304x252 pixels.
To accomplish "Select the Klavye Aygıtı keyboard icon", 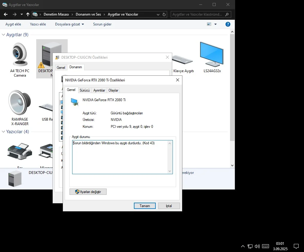I will 182,60.
